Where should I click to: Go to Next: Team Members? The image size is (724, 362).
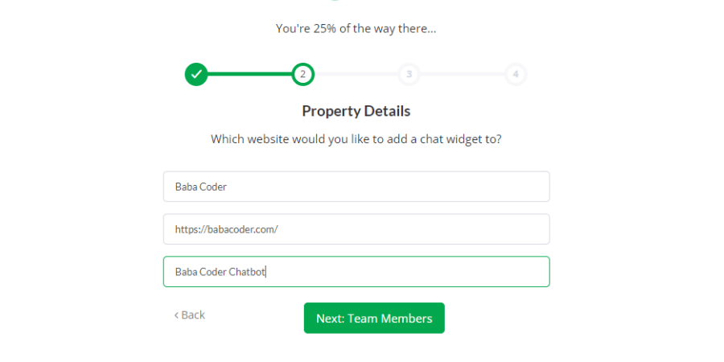pyautogui.click(x=374, y=318)
